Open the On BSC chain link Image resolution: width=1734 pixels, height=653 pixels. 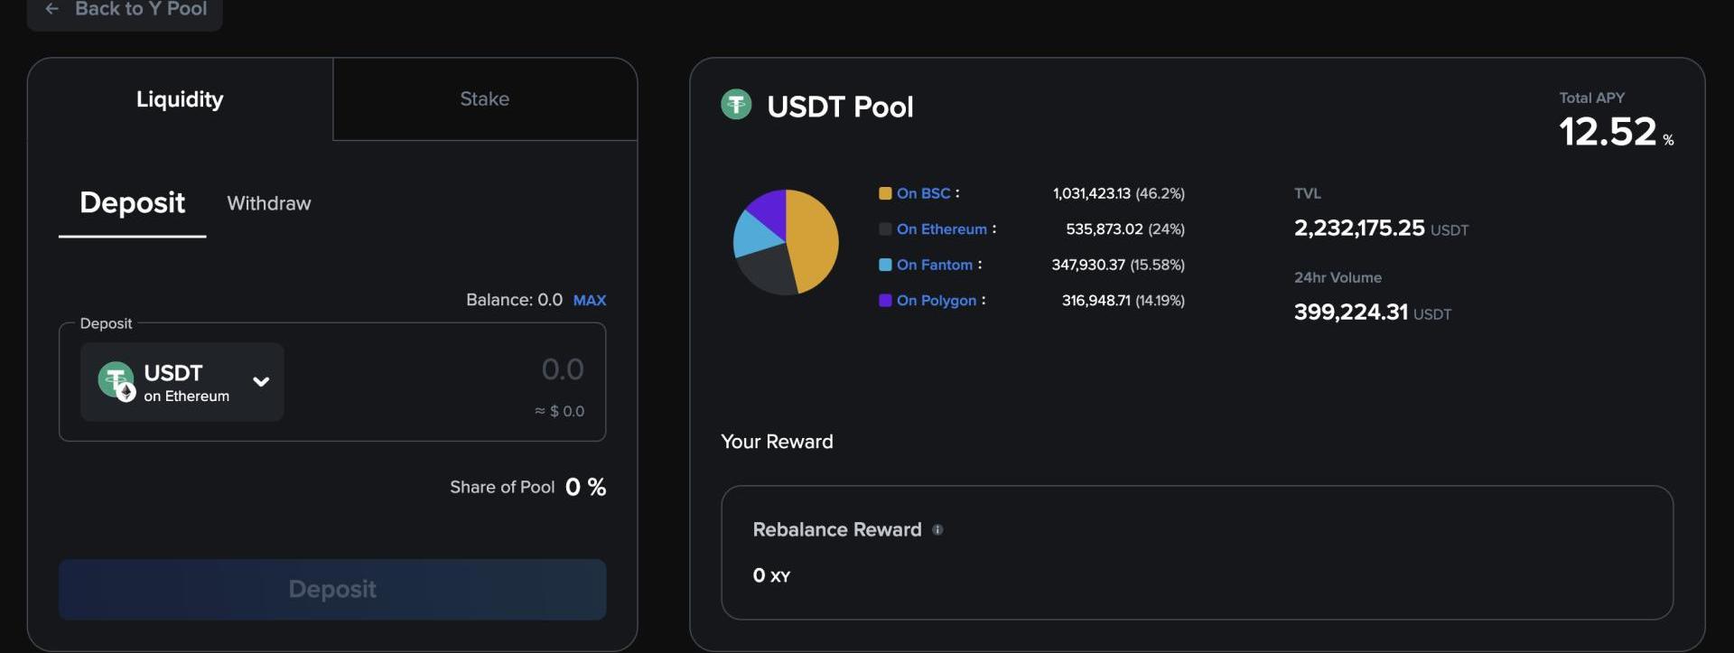(x=923, y=193)
